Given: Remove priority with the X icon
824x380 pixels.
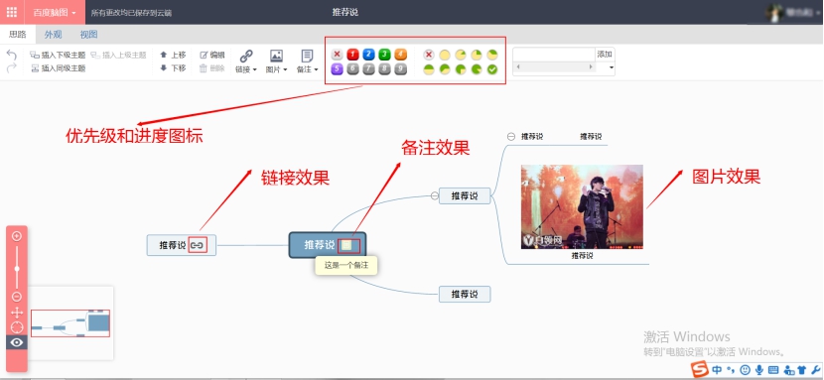Looking at the screenshot, I should [338, 54].
